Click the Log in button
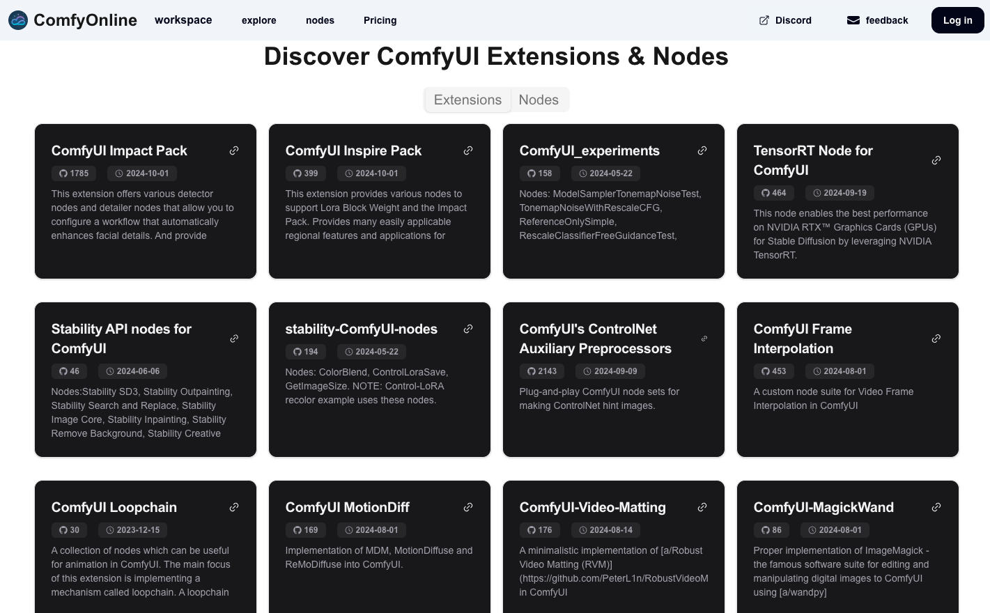This screenshot has height=613, width=990. (x=958, y=20)
